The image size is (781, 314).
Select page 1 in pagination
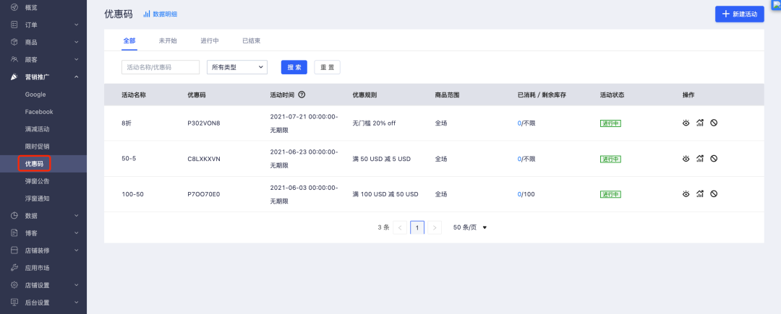417,227
